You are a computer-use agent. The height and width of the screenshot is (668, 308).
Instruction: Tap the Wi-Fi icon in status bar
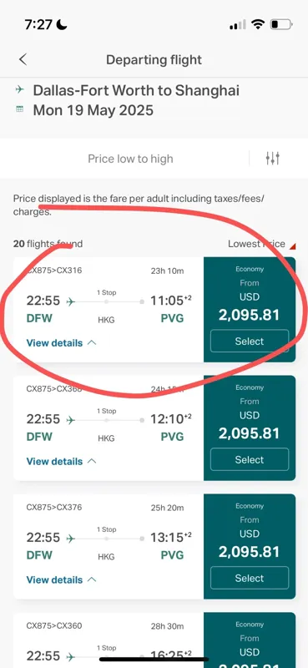click(258, 25)
